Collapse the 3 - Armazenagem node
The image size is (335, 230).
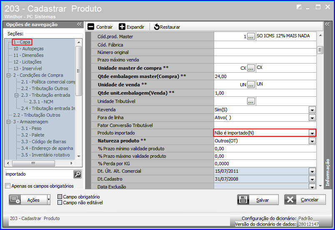tap(9, 122)
